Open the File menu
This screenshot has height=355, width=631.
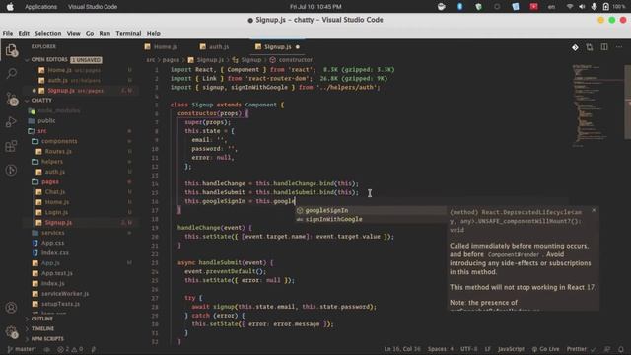click(x=8, y=33)
